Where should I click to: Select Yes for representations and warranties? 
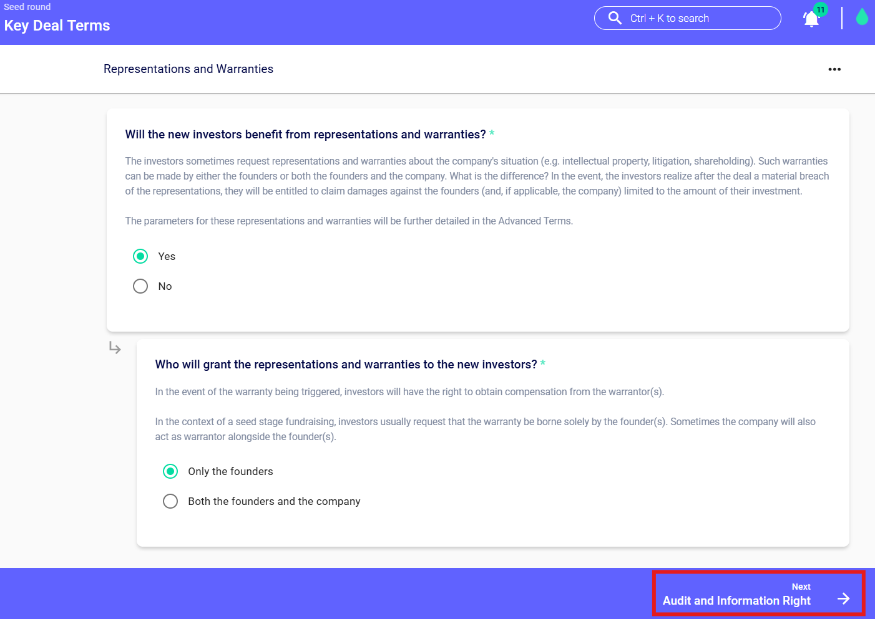tap(140, 256)
